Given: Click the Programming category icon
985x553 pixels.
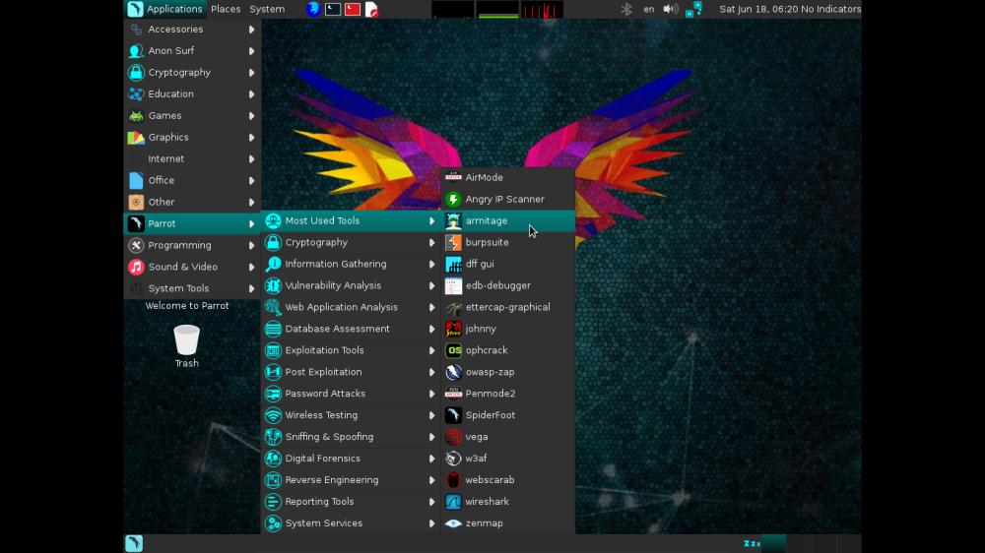Looking at the screenshot, I should tap(136, 245).
